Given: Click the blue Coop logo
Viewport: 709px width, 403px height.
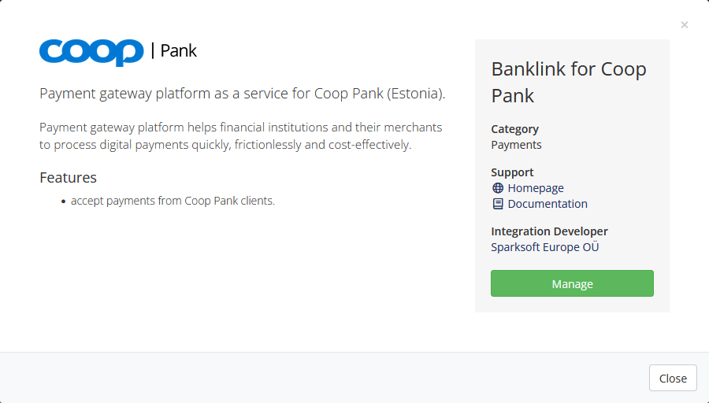Looking at the screenshot, I should [x=91, y=53].
